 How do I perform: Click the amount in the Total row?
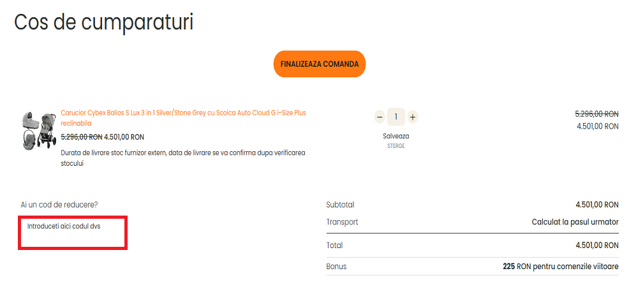click(x=597, y=245)
